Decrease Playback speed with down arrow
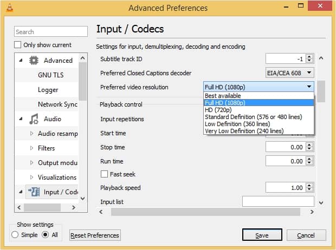Image resolution: width=336 pixels, height=250 pixels. pos(309,189)
